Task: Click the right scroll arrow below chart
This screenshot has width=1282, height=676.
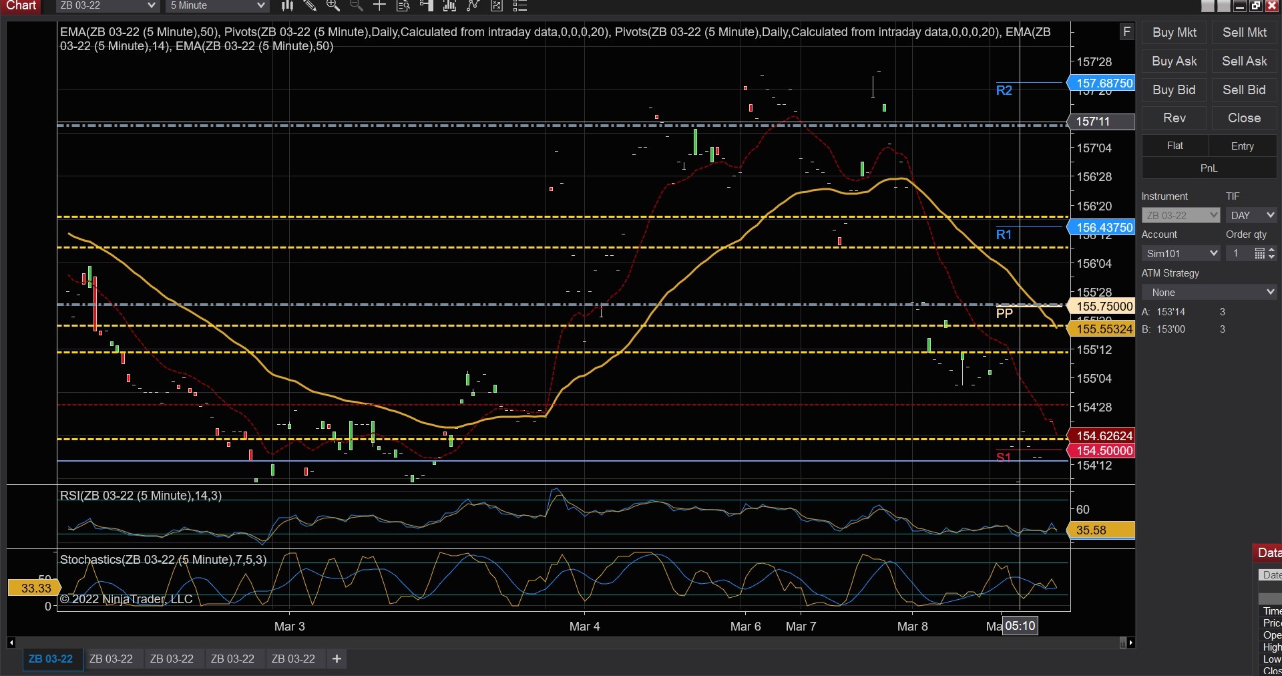Action: [x=1130, y=643]
